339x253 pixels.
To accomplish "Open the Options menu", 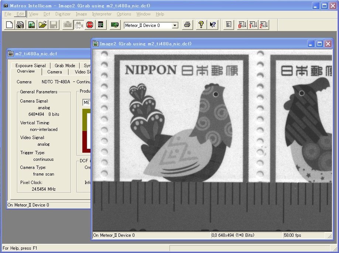I will (x=124, y=14).
